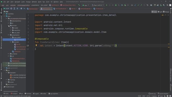Toggle the Structure tool window side tab
The height and width of the screenshot is (97, 172).
pos(1,66)
